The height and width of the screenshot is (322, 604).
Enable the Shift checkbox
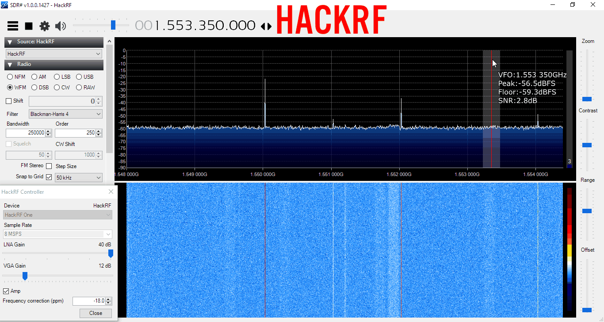pyautogui.click(x=9, y=101)
